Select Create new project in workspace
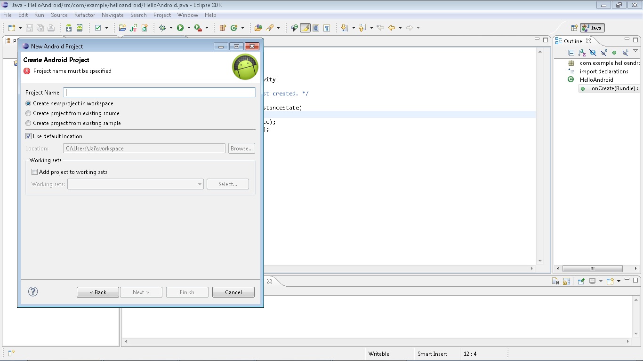 pyautogui.click(x=70, y=103)
